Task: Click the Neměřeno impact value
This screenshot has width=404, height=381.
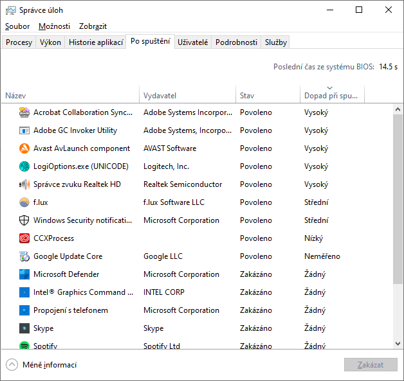Action: coord(322,256)
